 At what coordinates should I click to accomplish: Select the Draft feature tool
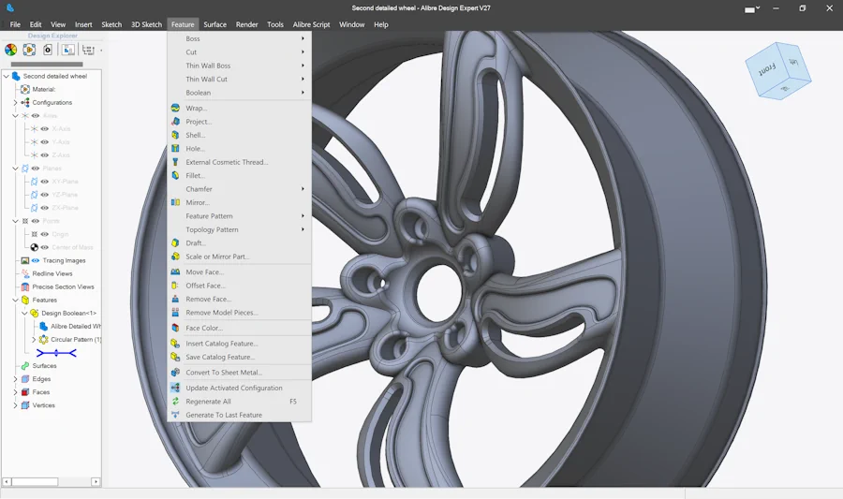click(239, 242)
